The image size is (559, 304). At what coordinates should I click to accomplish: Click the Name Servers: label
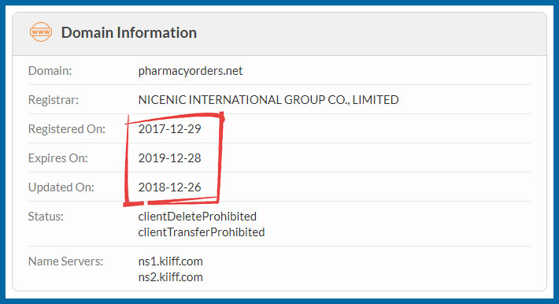65,261
